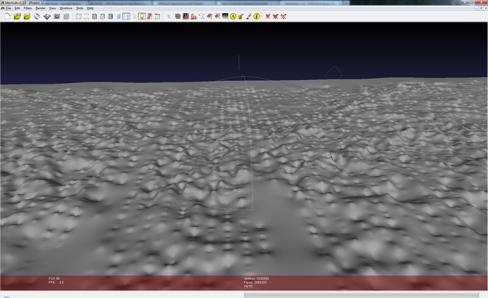488x298 pixels.
Task: Open the Windows menu
Action: click(x=66, y=8)
